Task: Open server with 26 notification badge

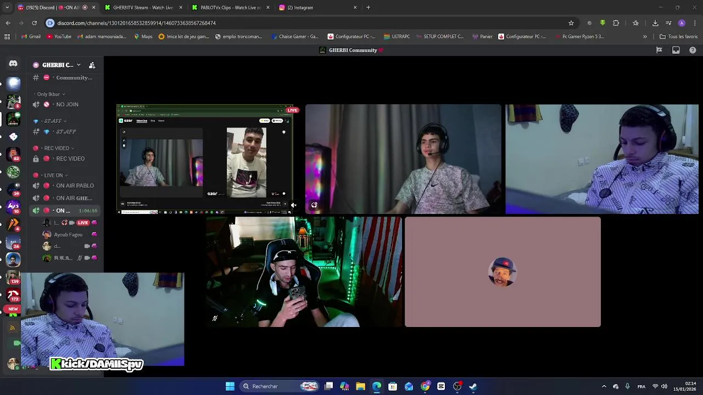Action: pyautogui.click(x=13, y=242)
